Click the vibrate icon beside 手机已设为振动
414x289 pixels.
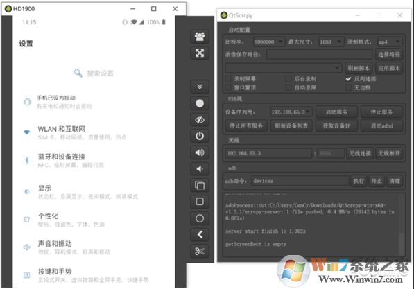tap(27, 102)
